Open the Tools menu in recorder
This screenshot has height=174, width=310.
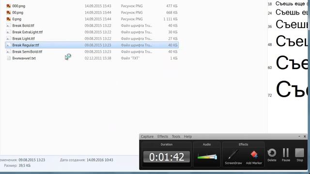coord(176,136)
